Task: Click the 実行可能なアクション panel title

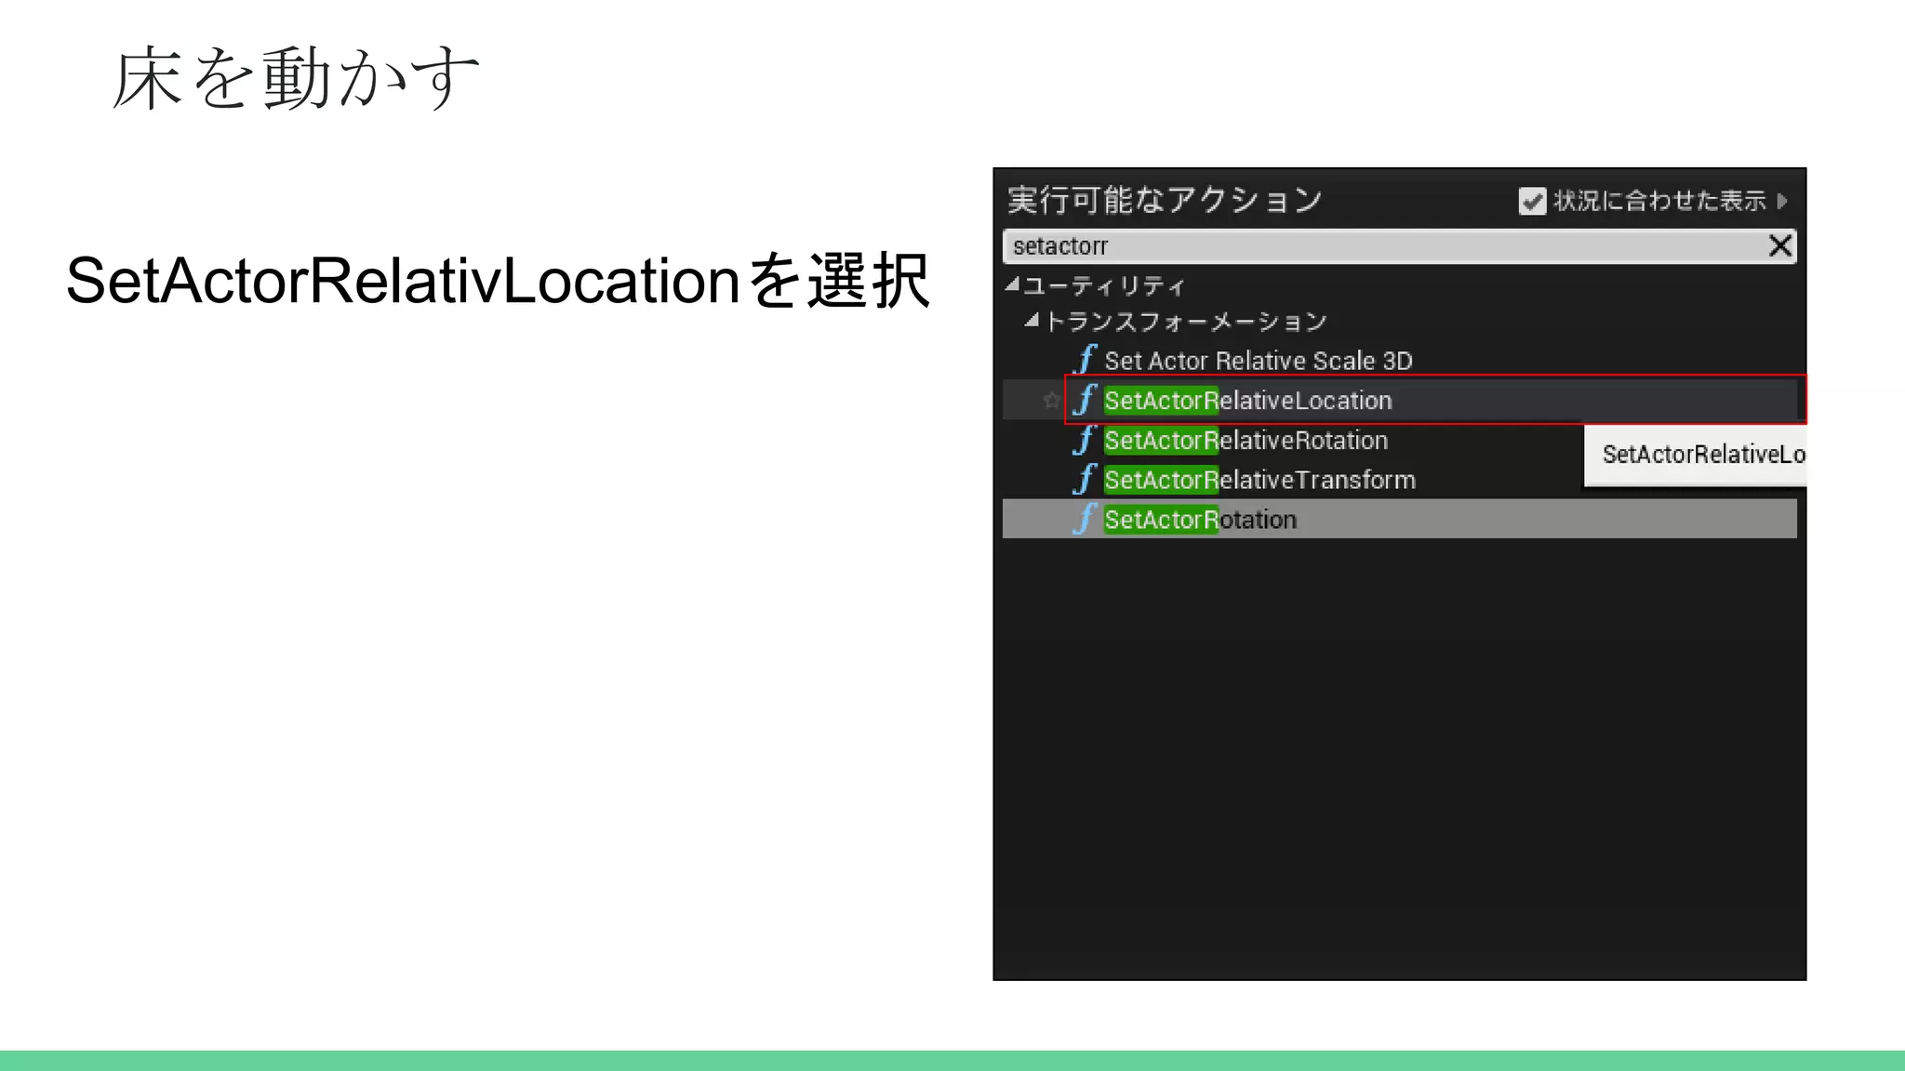Action: click(1165, 200)
